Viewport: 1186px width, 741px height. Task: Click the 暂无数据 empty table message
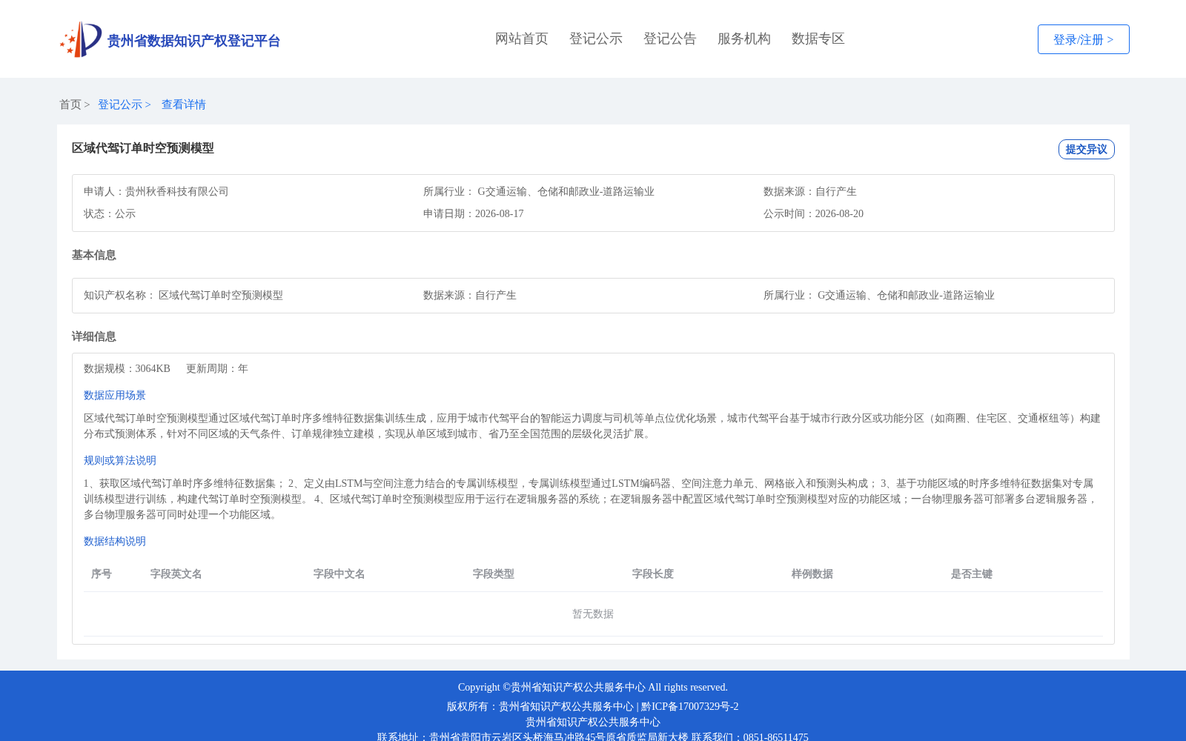[x=593, y=614]
